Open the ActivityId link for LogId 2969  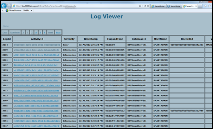36,101
